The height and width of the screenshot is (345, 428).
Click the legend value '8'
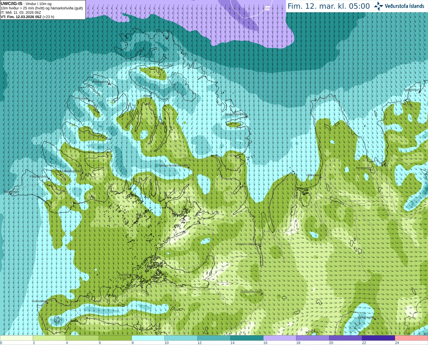132,343
